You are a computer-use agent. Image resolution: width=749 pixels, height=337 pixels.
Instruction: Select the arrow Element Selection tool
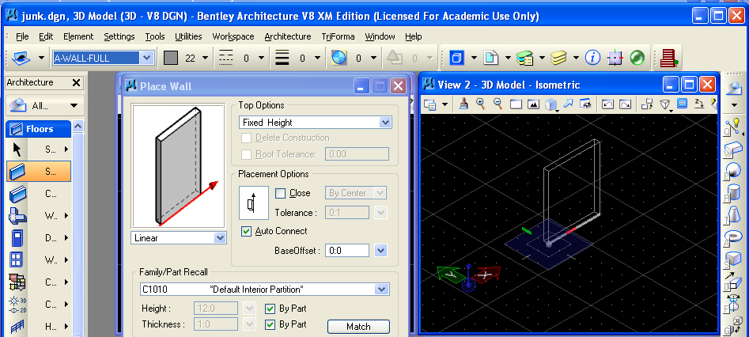(x=17, y=150)
